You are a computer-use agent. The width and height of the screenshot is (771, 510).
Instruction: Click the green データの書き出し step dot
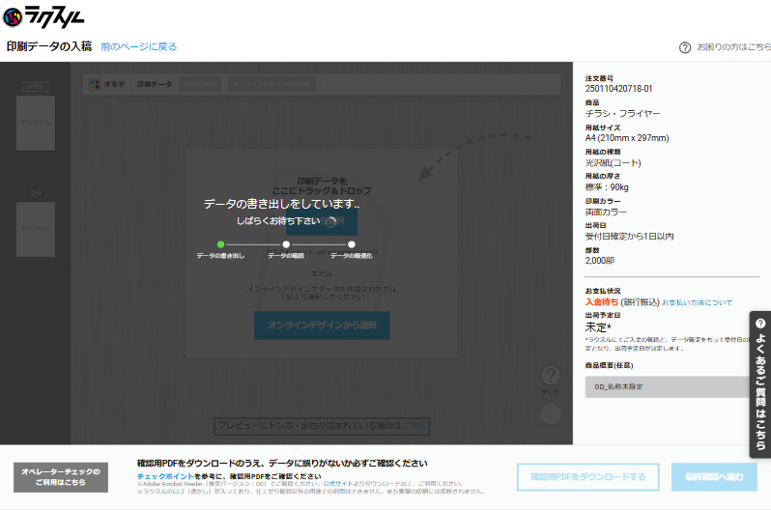[220, 244]
